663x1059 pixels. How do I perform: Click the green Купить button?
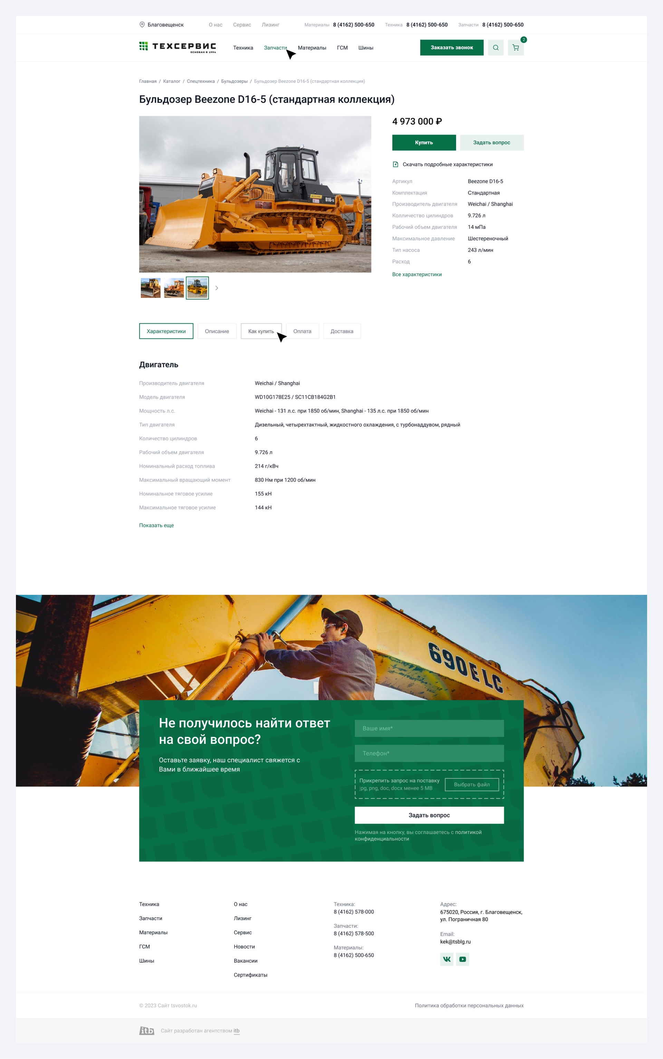point(424,143)
